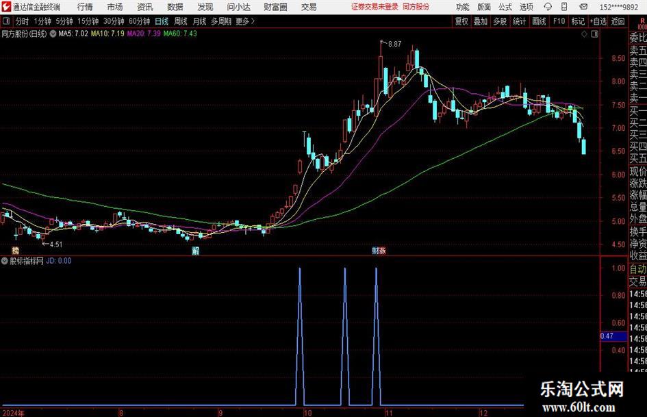Click the 自动 label in right panel

coord(638,270)
